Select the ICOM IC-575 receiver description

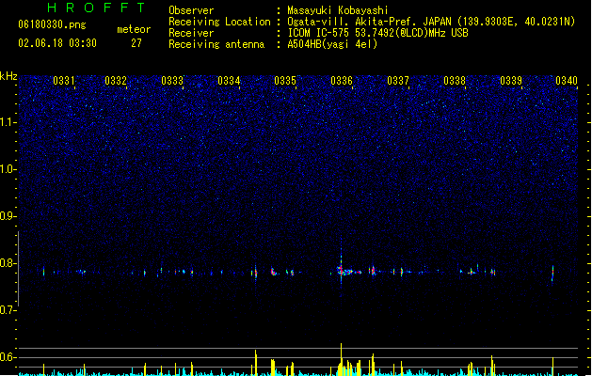point(378,33)
